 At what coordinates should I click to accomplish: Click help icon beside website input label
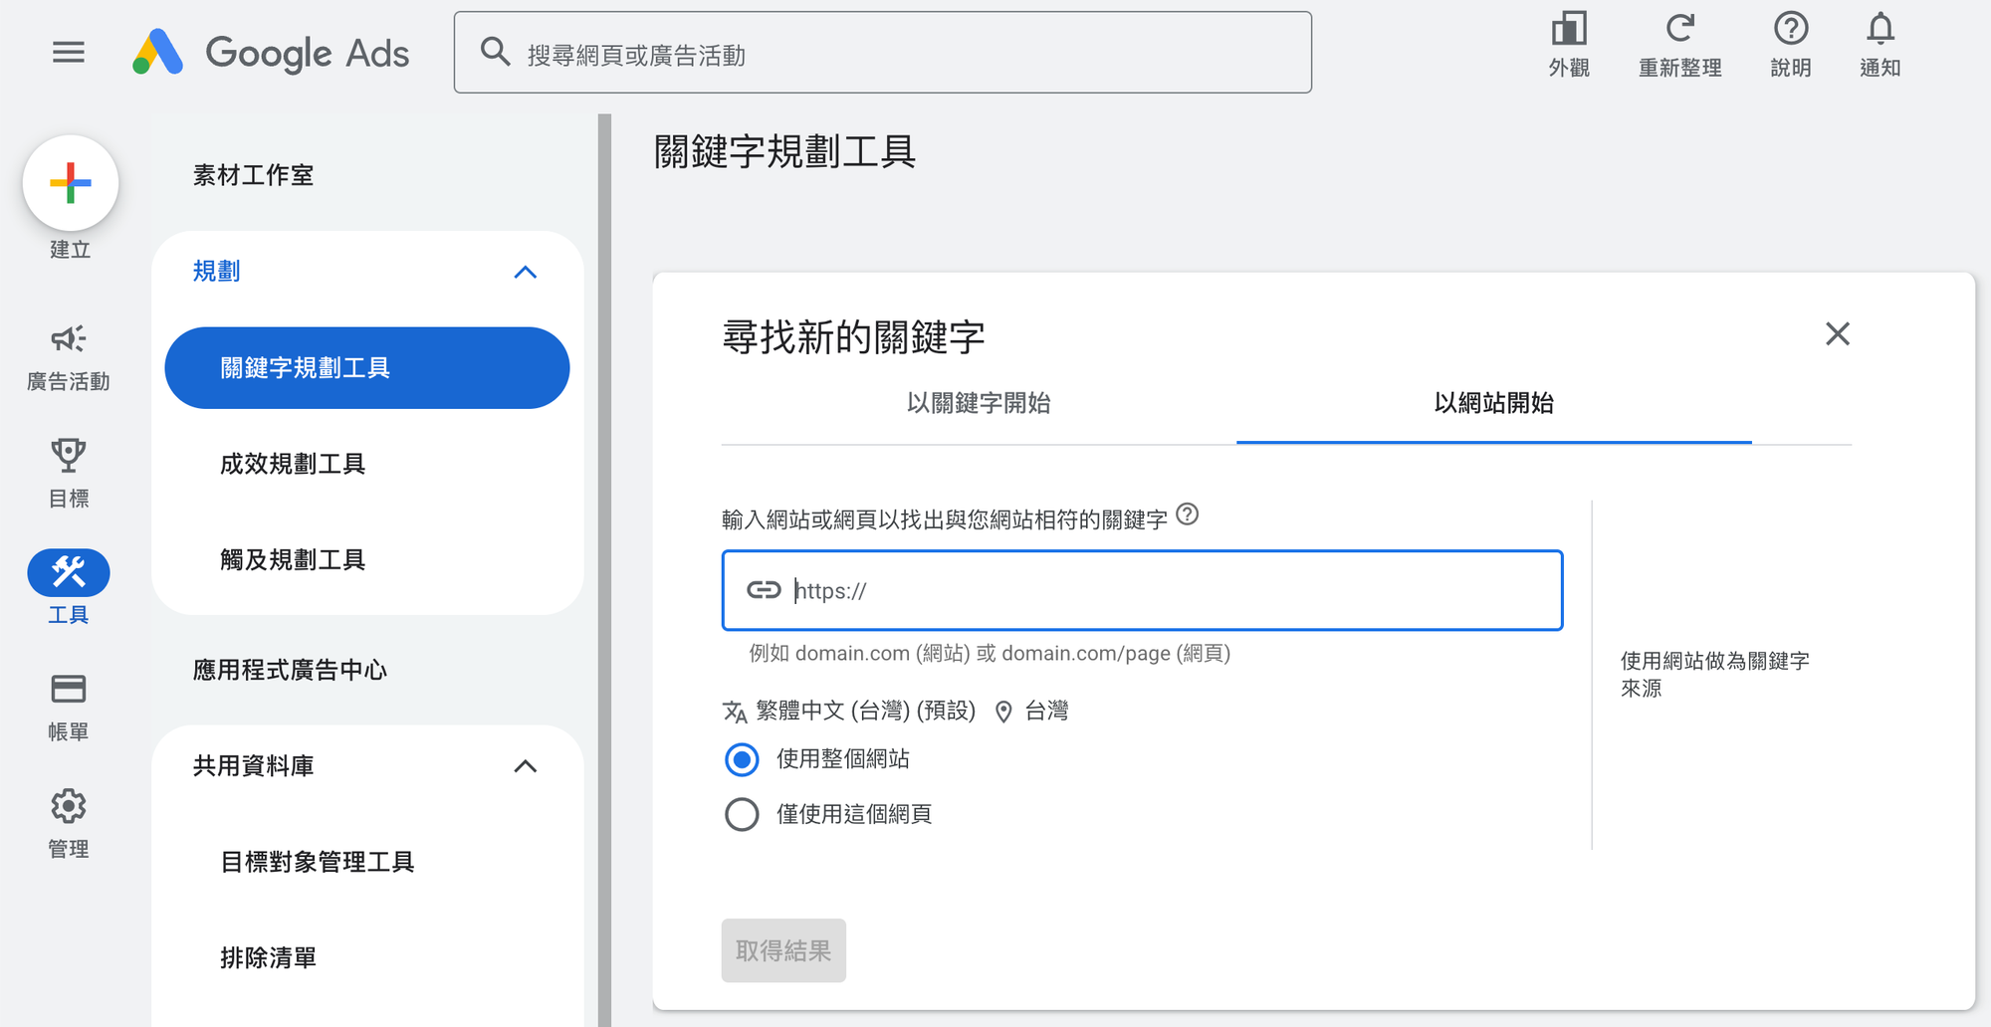[x=1187, y=514]
